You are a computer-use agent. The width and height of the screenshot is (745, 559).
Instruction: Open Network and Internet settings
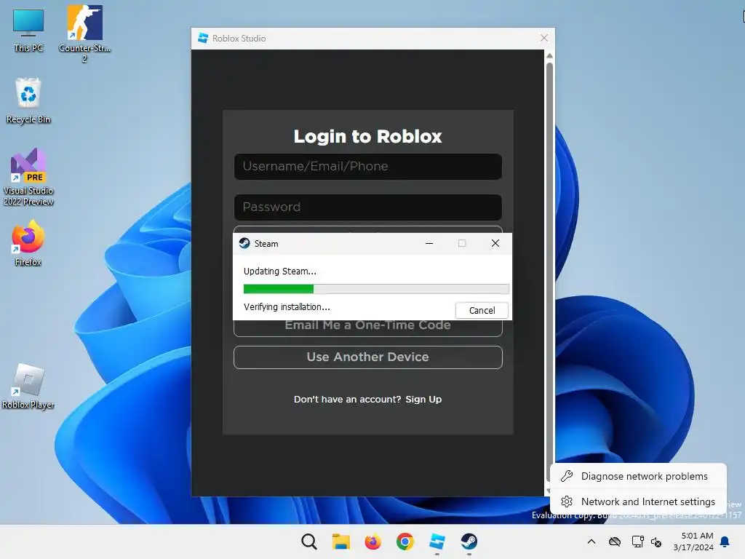638,501
